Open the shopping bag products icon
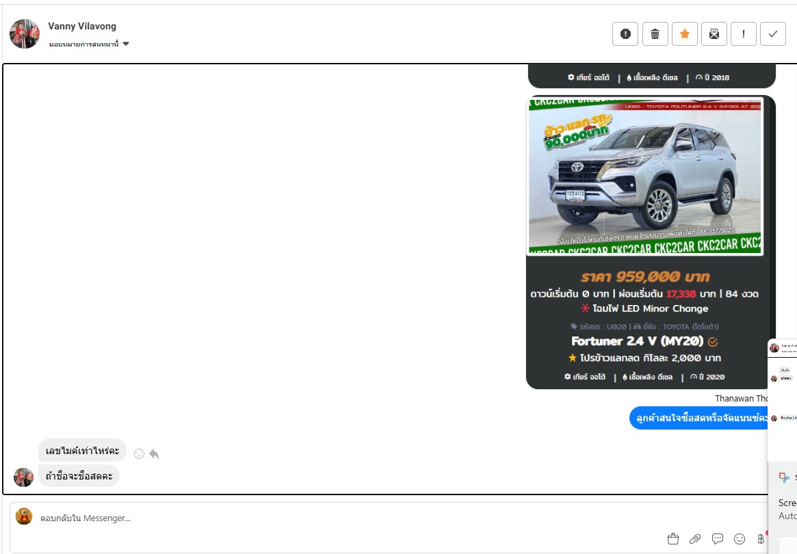Viewport: 797px width, 554px height. [x=673, y=539]
